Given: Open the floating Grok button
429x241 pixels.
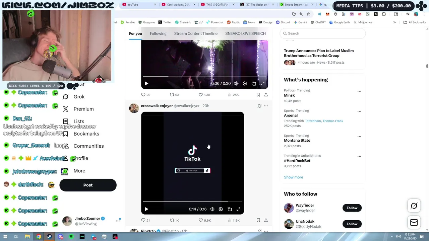Looking at the screenshot, I should (414, 206).
